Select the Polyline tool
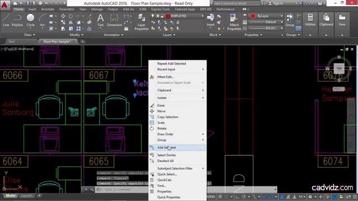 point(17,20)
